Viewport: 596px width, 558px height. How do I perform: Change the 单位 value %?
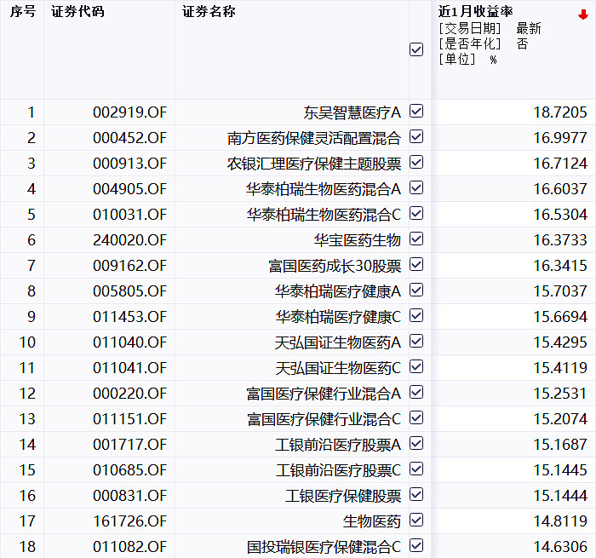pos(493,60)
